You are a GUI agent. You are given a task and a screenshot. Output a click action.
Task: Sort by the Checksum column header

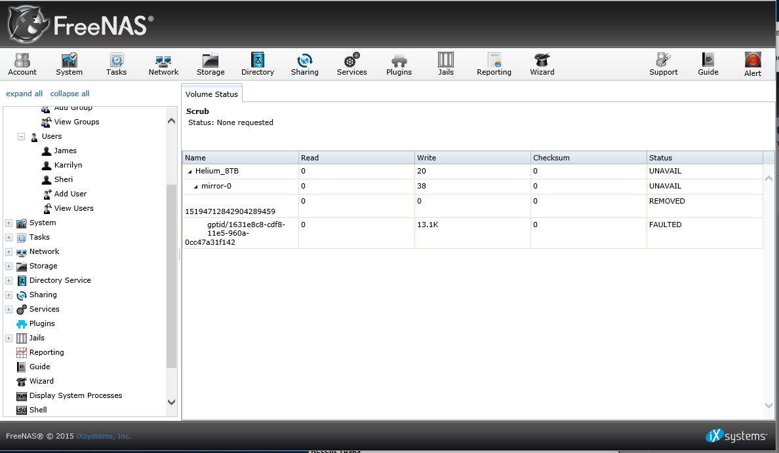click(x=589, y=157)
